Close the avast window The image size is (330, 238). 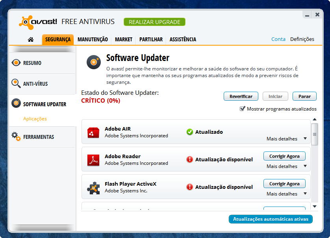(317, 15)
